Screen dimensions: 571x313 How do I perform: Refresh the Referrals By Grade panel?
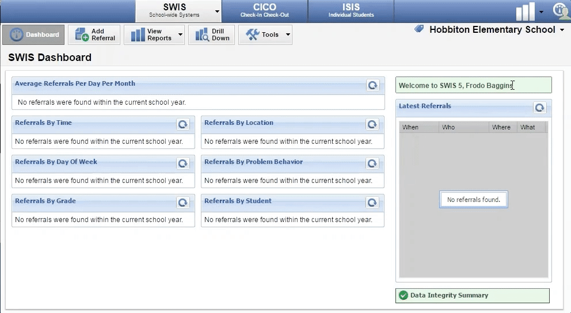183,203
